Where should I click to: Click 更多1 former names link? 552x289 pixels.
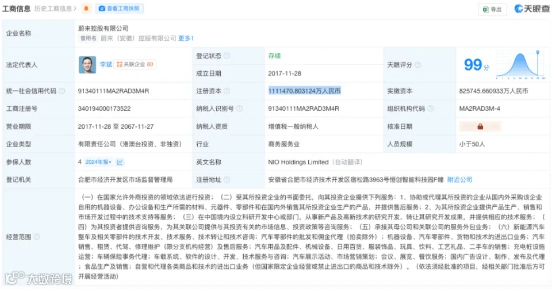(x=186, y=38)
